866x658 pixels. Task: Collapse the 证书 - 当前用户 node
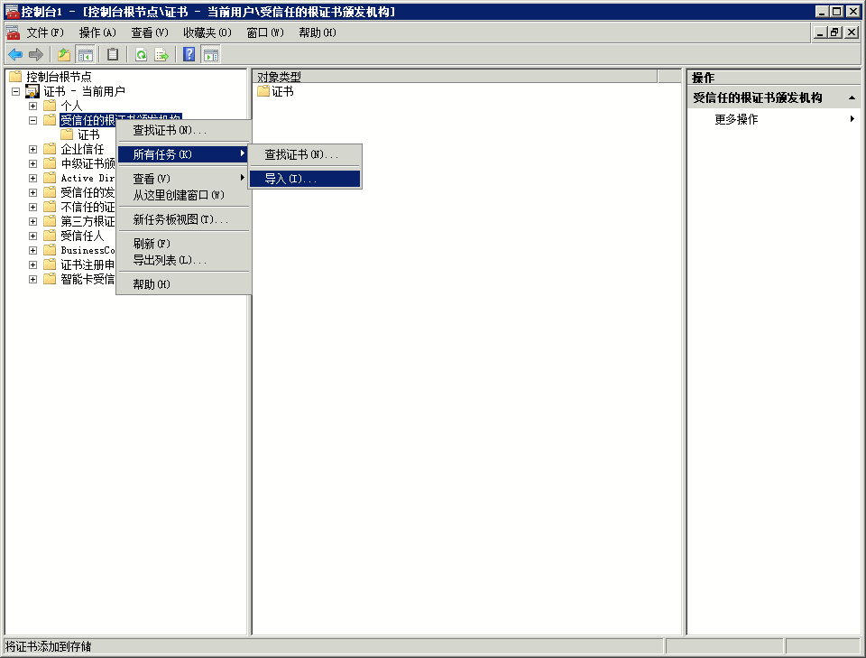(x=15, y=91)
